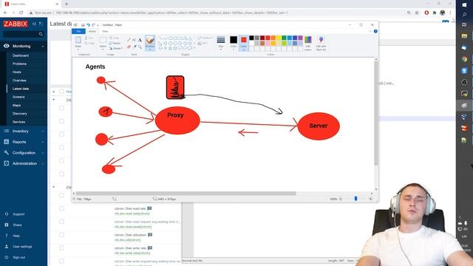Click the Cut command in Paint
This screenshot has height=266, width=473.
89,38
